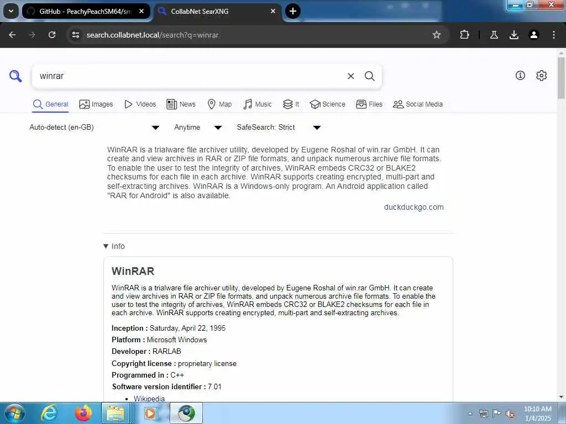Select the Map search category
Screen dimensions: 566x424
coord(219,104)
